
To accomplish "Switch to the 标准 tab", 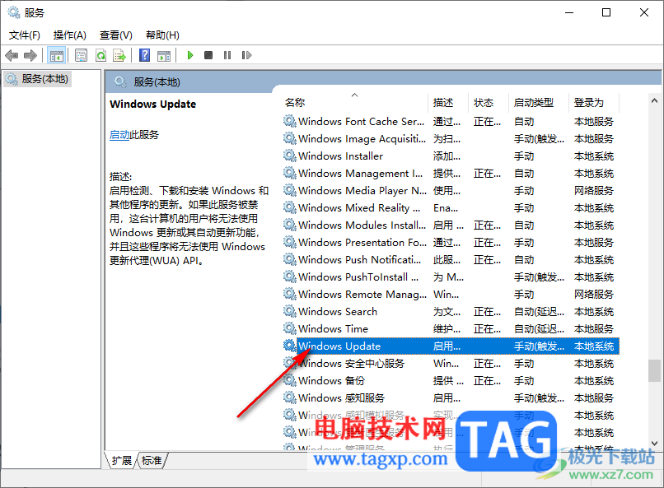I will [x=152, y=461].
